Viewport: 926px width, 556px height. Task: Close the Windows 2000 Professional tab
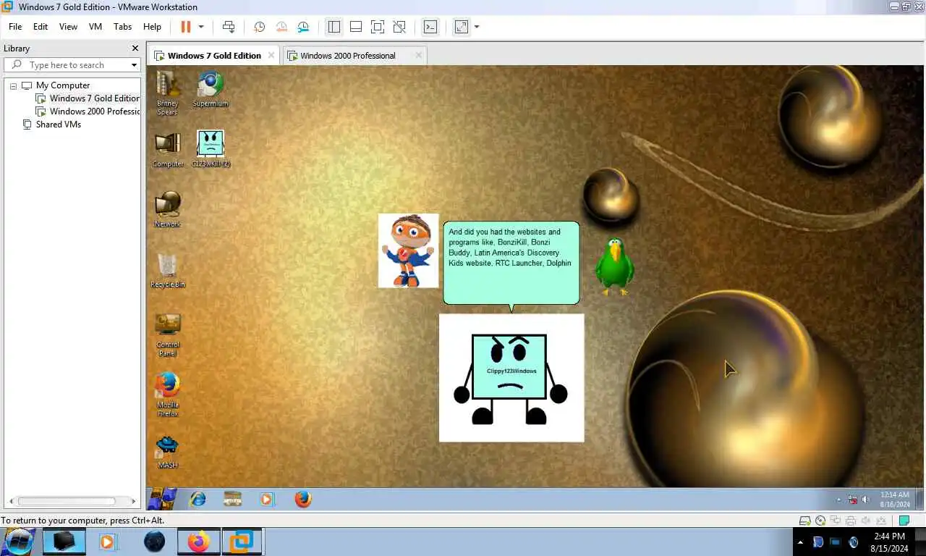tap(418, 55)
